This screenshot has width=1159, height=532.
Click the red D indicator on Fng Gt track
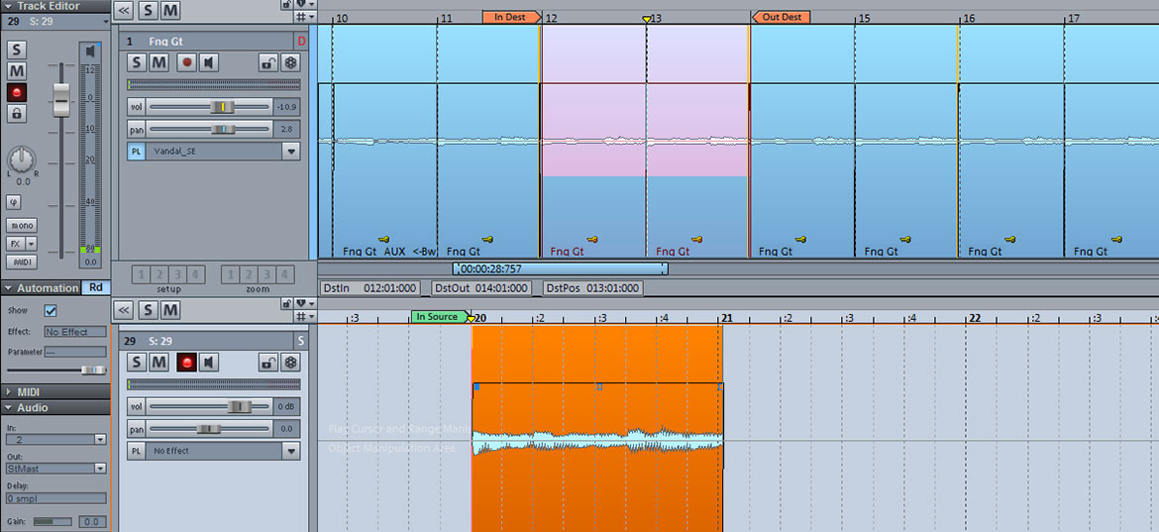coord(301,42)
